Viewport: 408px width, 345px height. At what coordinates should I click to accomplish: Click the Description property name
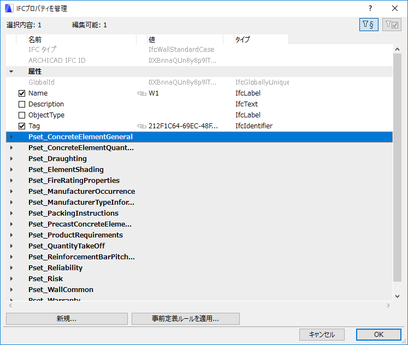pos(46,104)
